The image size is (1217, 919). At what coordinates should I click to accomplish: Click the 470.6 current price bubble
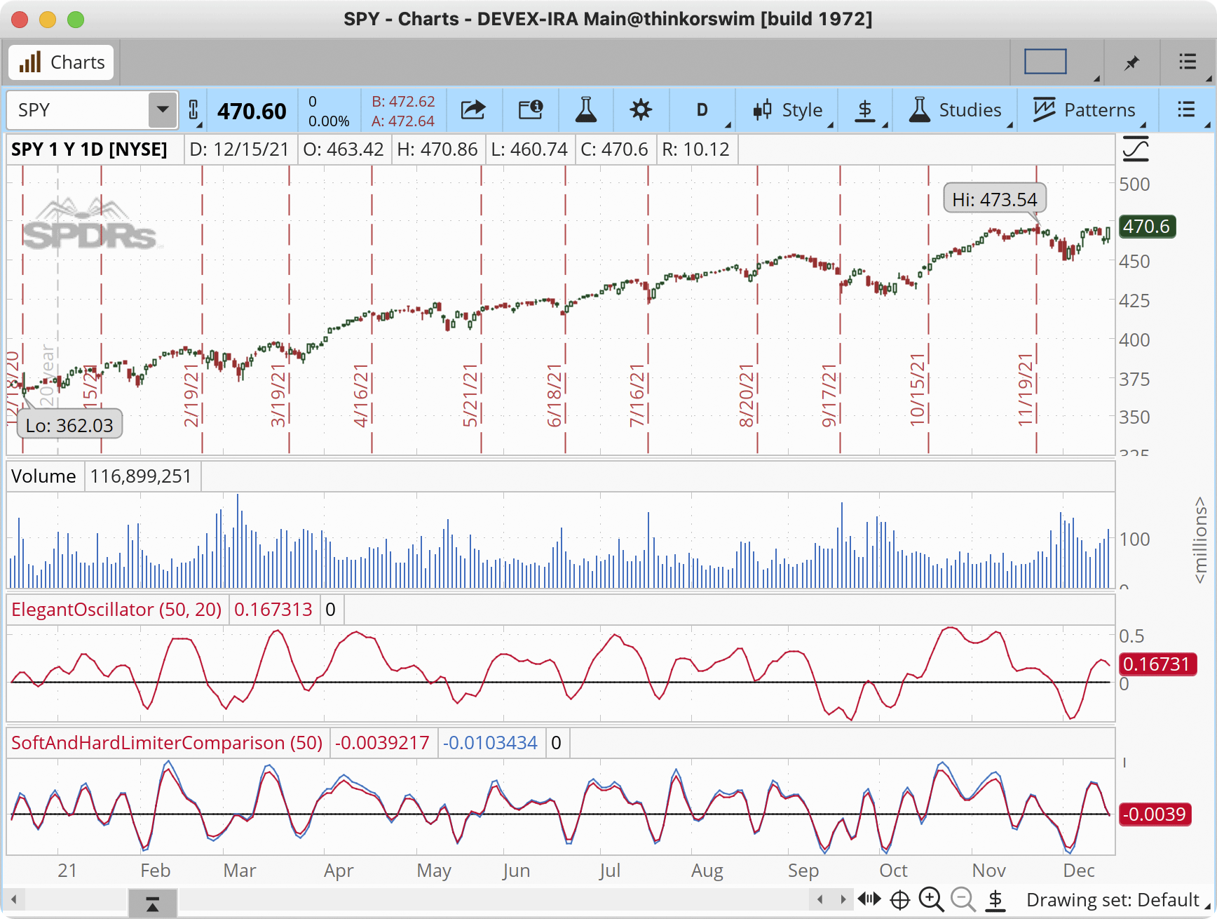(1148, 227)
